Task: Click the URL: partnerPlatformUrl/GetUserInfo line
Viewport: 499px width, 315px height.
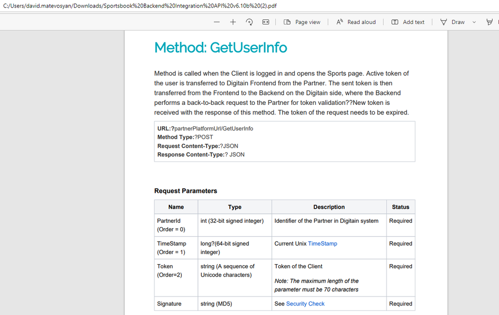Action: (205, 128)
